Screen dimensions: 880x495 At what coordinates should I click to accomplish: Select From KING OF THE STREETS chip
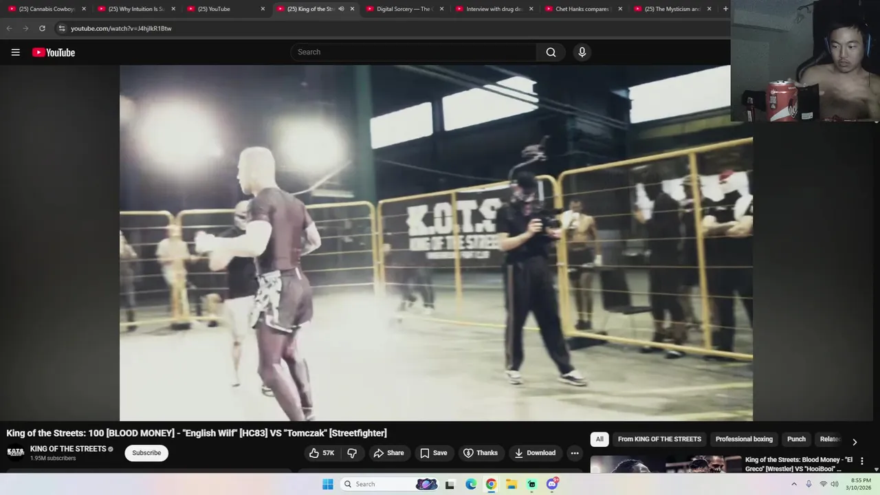(659, 439)
